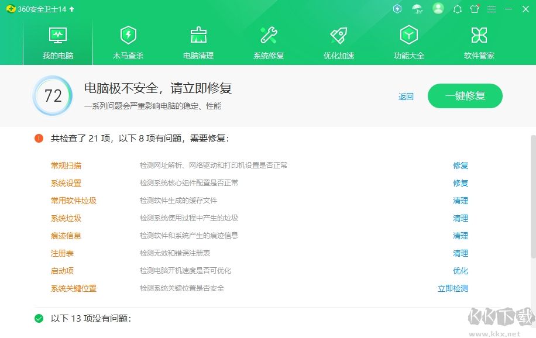Click 清理 for 痕迹信息
The image size is (536, 338).
point(460,236)
